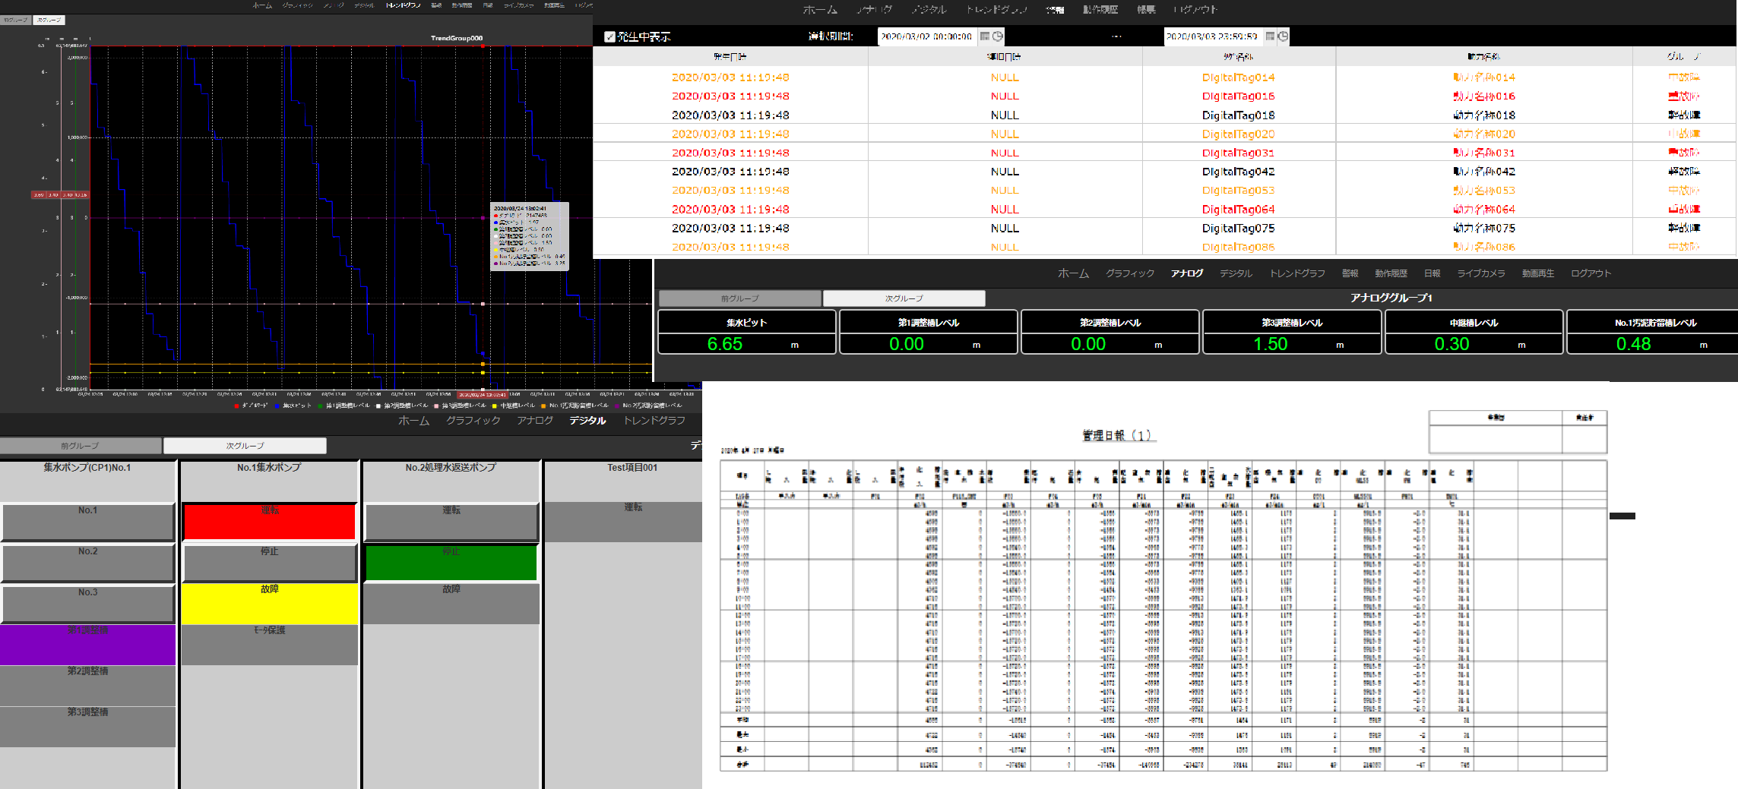The image size is (1738, 789).
Task: Click the No.2 tile under 集水ポンプ(CP1)No.1
Action: click(87, 563)
